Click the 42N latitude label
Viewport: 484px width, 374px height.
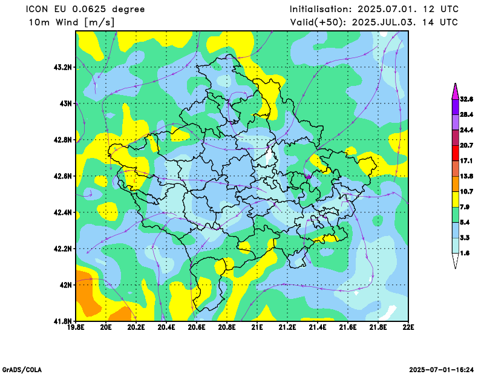(65, 285)
